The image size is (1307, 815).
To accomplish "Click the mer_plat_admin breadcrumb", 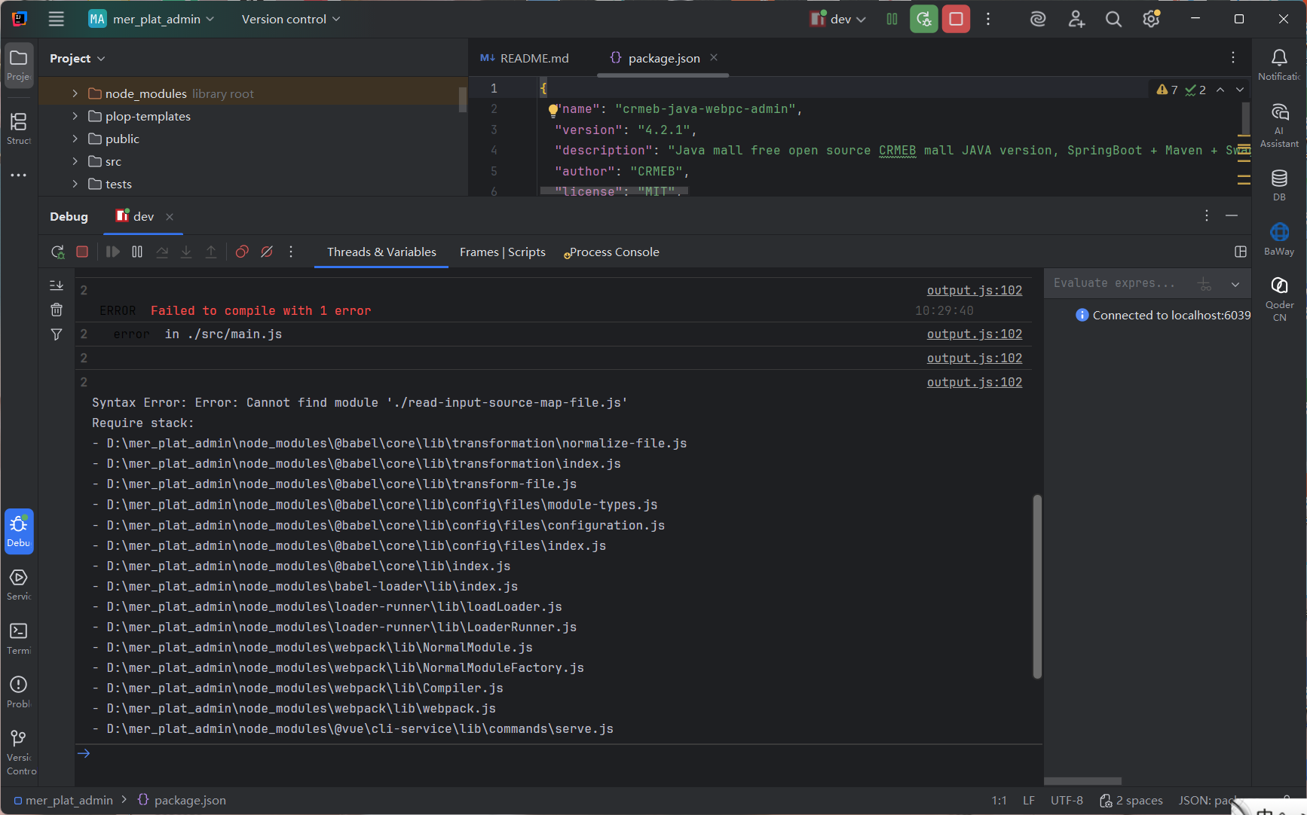I will tap(63, 800).
